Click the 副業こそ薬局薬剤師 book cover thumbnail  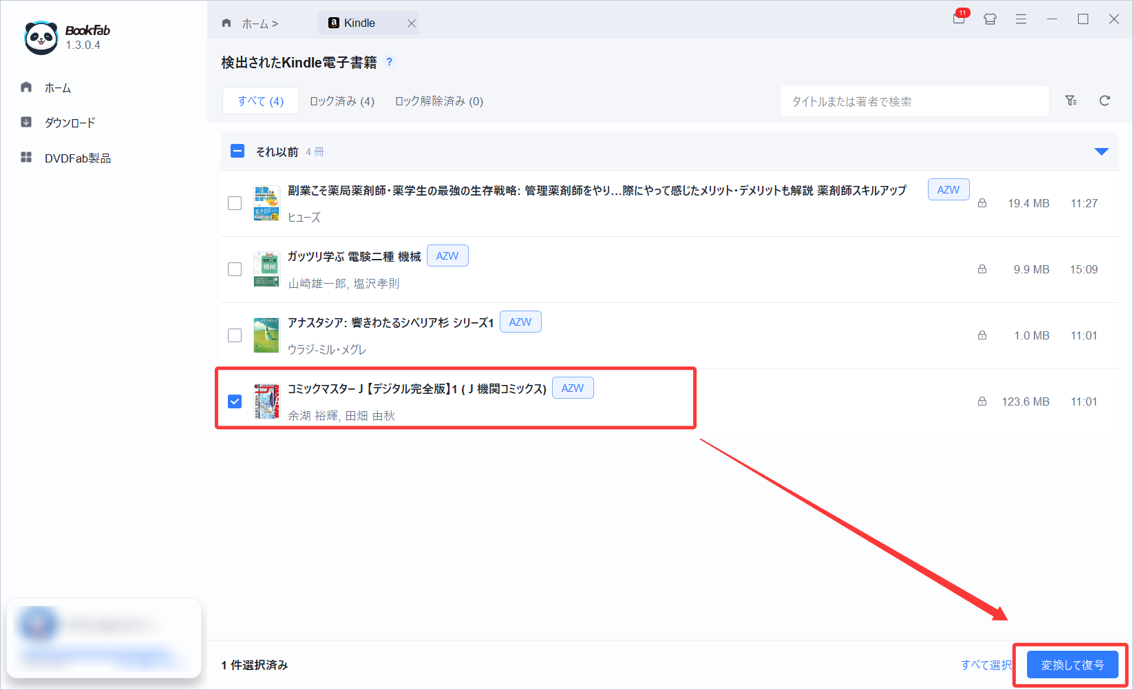pyautogui.click(x=267, y=203)
